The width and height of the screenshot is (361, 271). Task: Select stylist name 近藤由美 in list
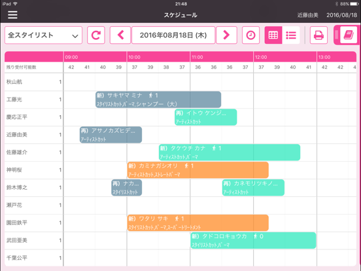coord(16,135)
